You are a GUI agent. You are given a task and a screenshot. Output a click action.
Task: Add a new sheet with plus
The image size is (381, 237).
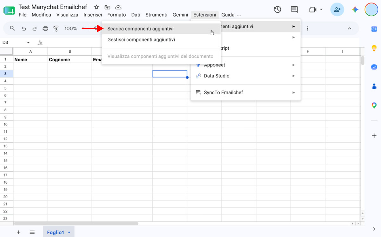(x=18, y=232)
